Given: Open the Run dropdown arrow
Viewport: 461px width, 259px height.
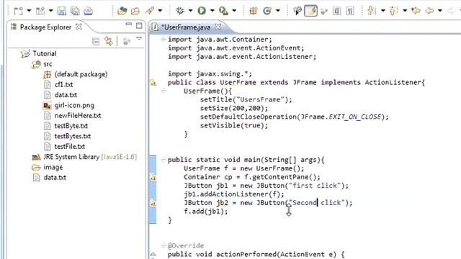Looking at the screenshot, I should click(212, 11).
